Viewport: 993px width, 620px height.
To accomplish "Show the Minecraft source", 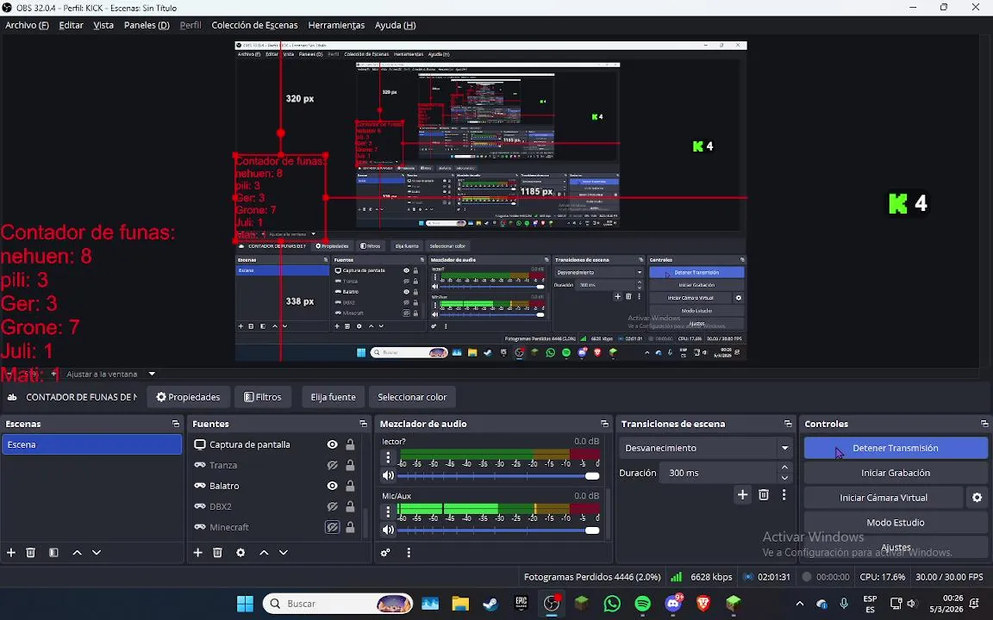I will (x=332, y=527).
